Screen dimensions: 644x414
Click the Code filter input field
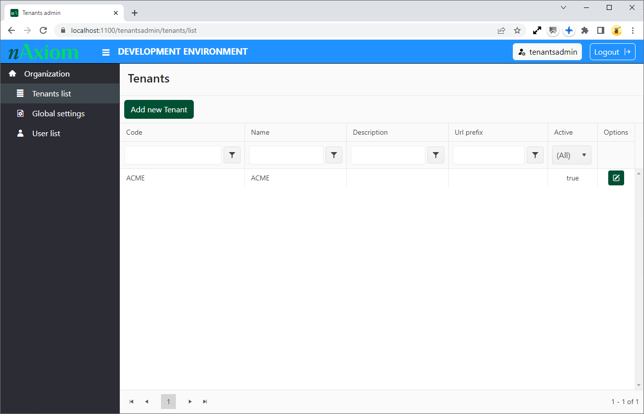pos(173,155)
